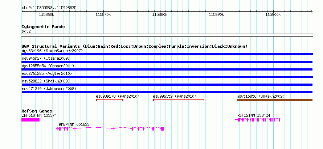Screen dimensions: 323x149
Task: Open variant nsv528822 (Shaikh2009) label
Action: (x=46, y=81)
